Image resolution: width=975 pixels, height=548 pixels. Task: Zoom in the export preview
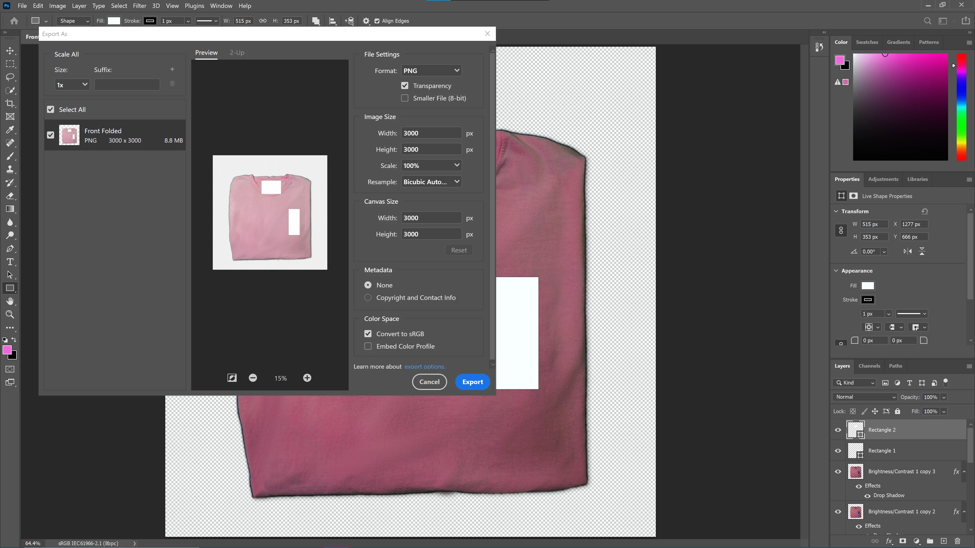click(x=307, y=378)
